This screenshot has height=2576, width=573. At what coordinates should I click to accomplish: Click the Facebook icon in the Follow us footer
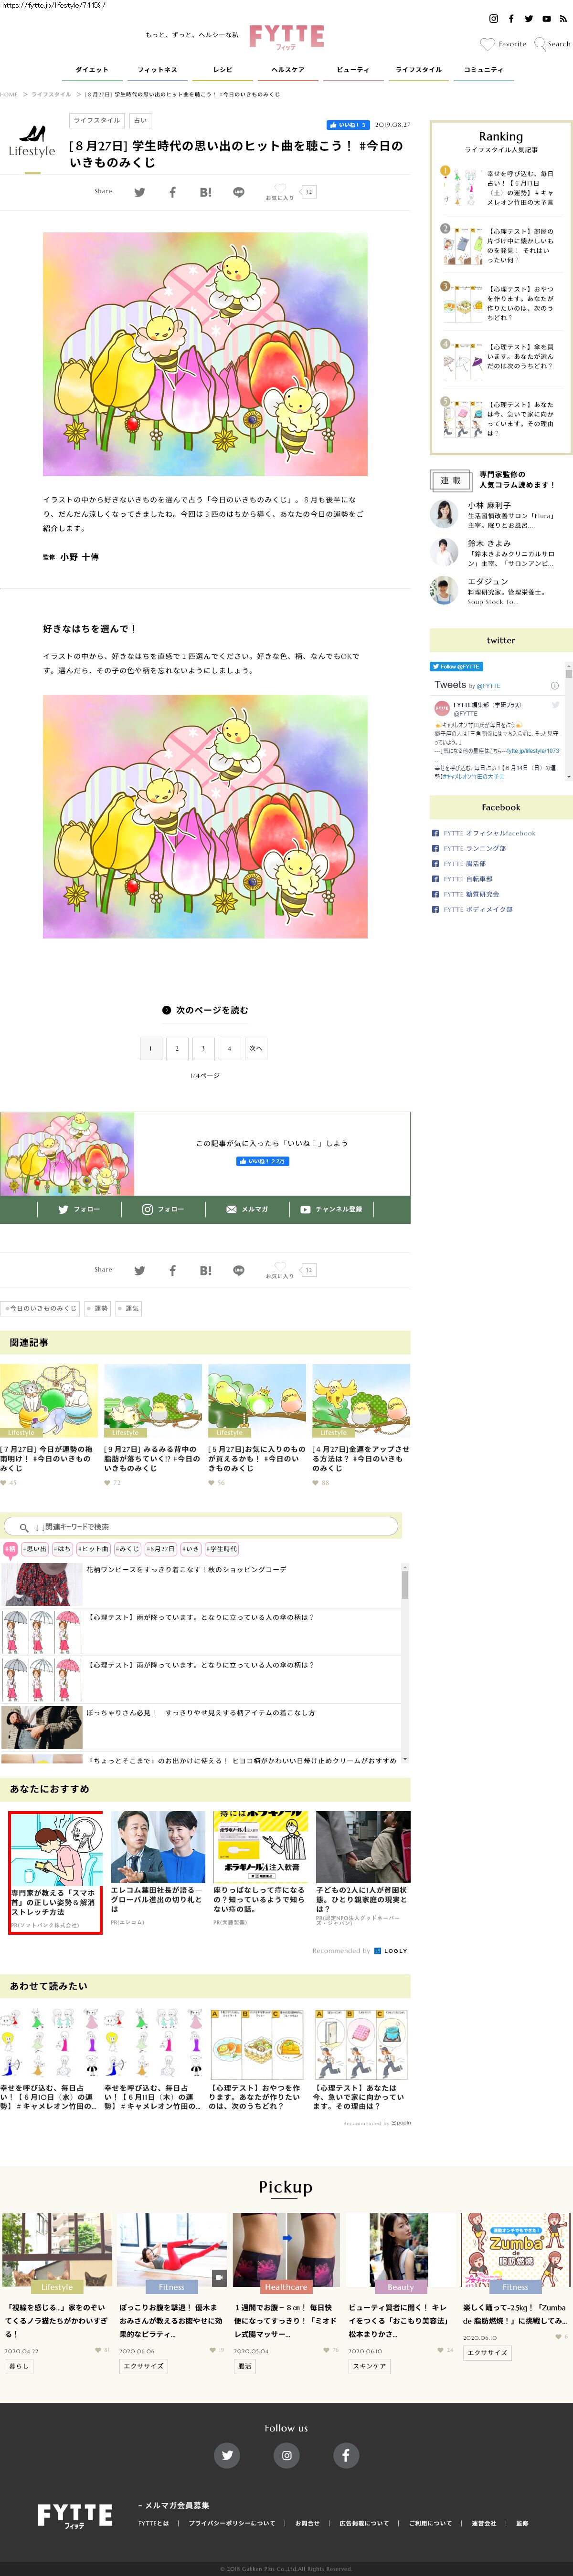click(345, 2454)
